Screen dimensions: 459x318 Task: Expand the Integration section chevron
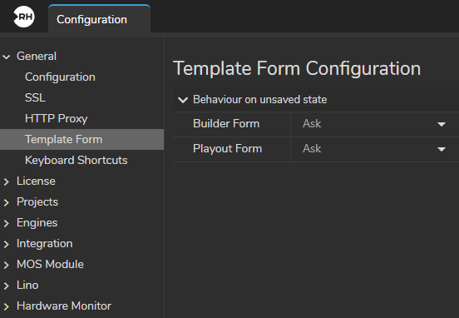pyautogui.click(x=7, y=244)
